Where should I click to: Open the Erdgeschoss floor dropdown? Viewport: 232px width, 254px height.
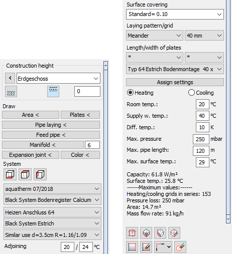(58, 78)
